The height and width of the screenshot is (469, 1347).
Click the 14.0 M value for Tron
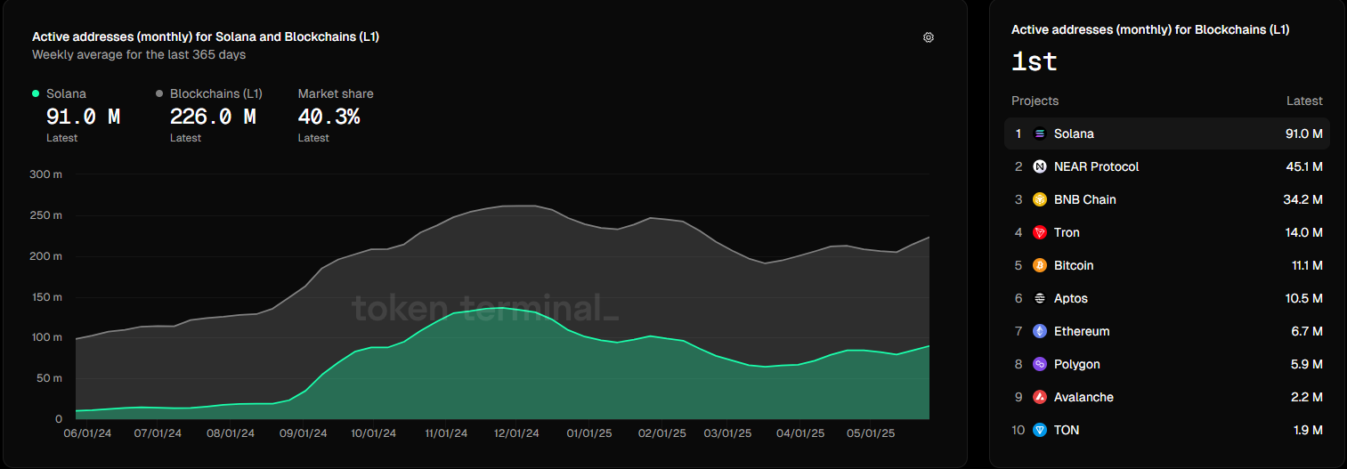point(1302,232)
